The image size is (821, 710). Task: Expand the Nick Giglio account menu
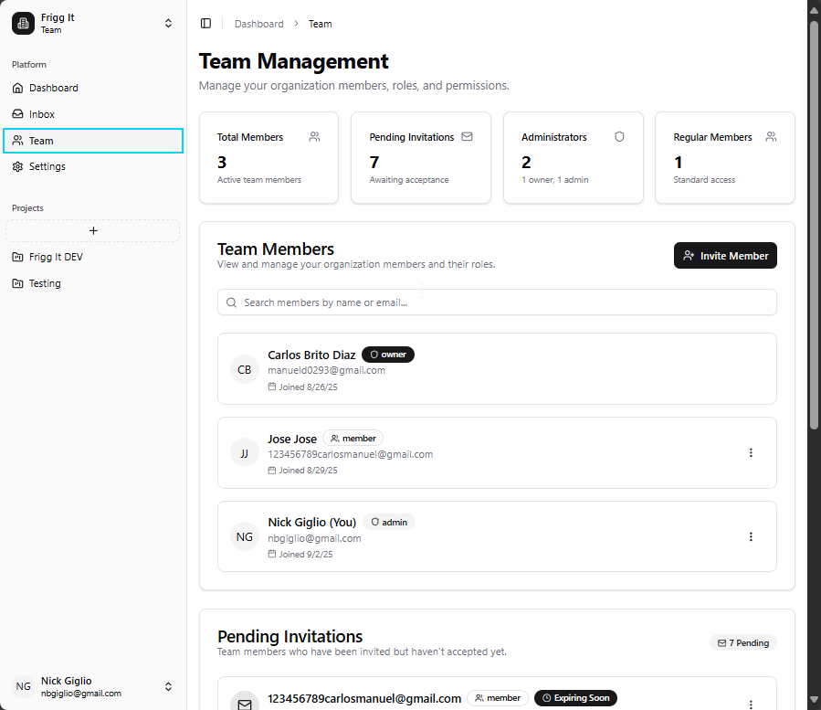point(168,686)
